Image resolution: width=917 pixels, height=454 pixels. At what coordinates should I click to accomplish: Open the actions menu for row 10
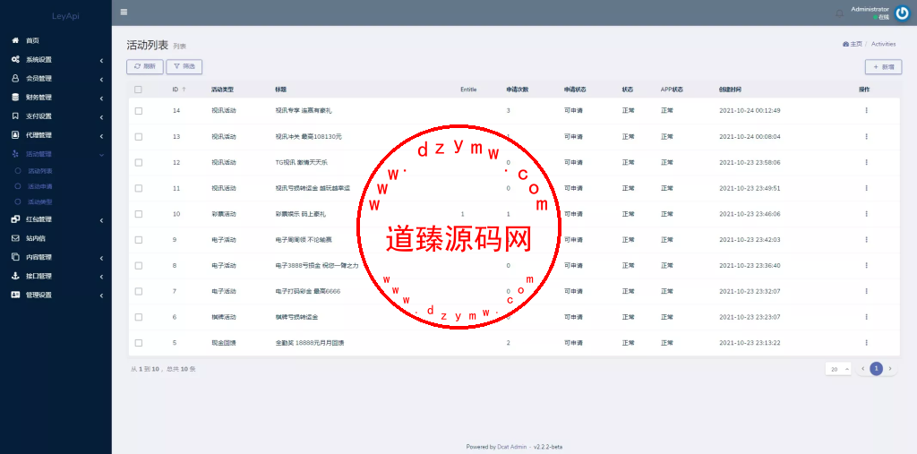click(866, 213)
